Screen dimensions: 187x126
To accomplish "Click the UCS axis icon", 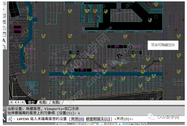I will click(x=21, y=87).
